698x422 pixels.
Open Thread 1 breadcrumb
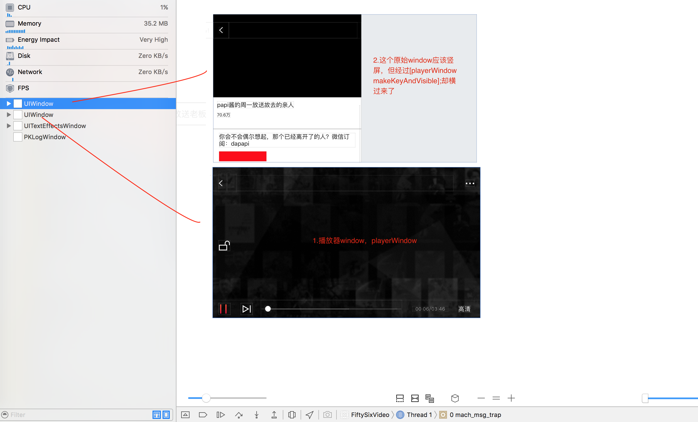click(x=414, y=415)
